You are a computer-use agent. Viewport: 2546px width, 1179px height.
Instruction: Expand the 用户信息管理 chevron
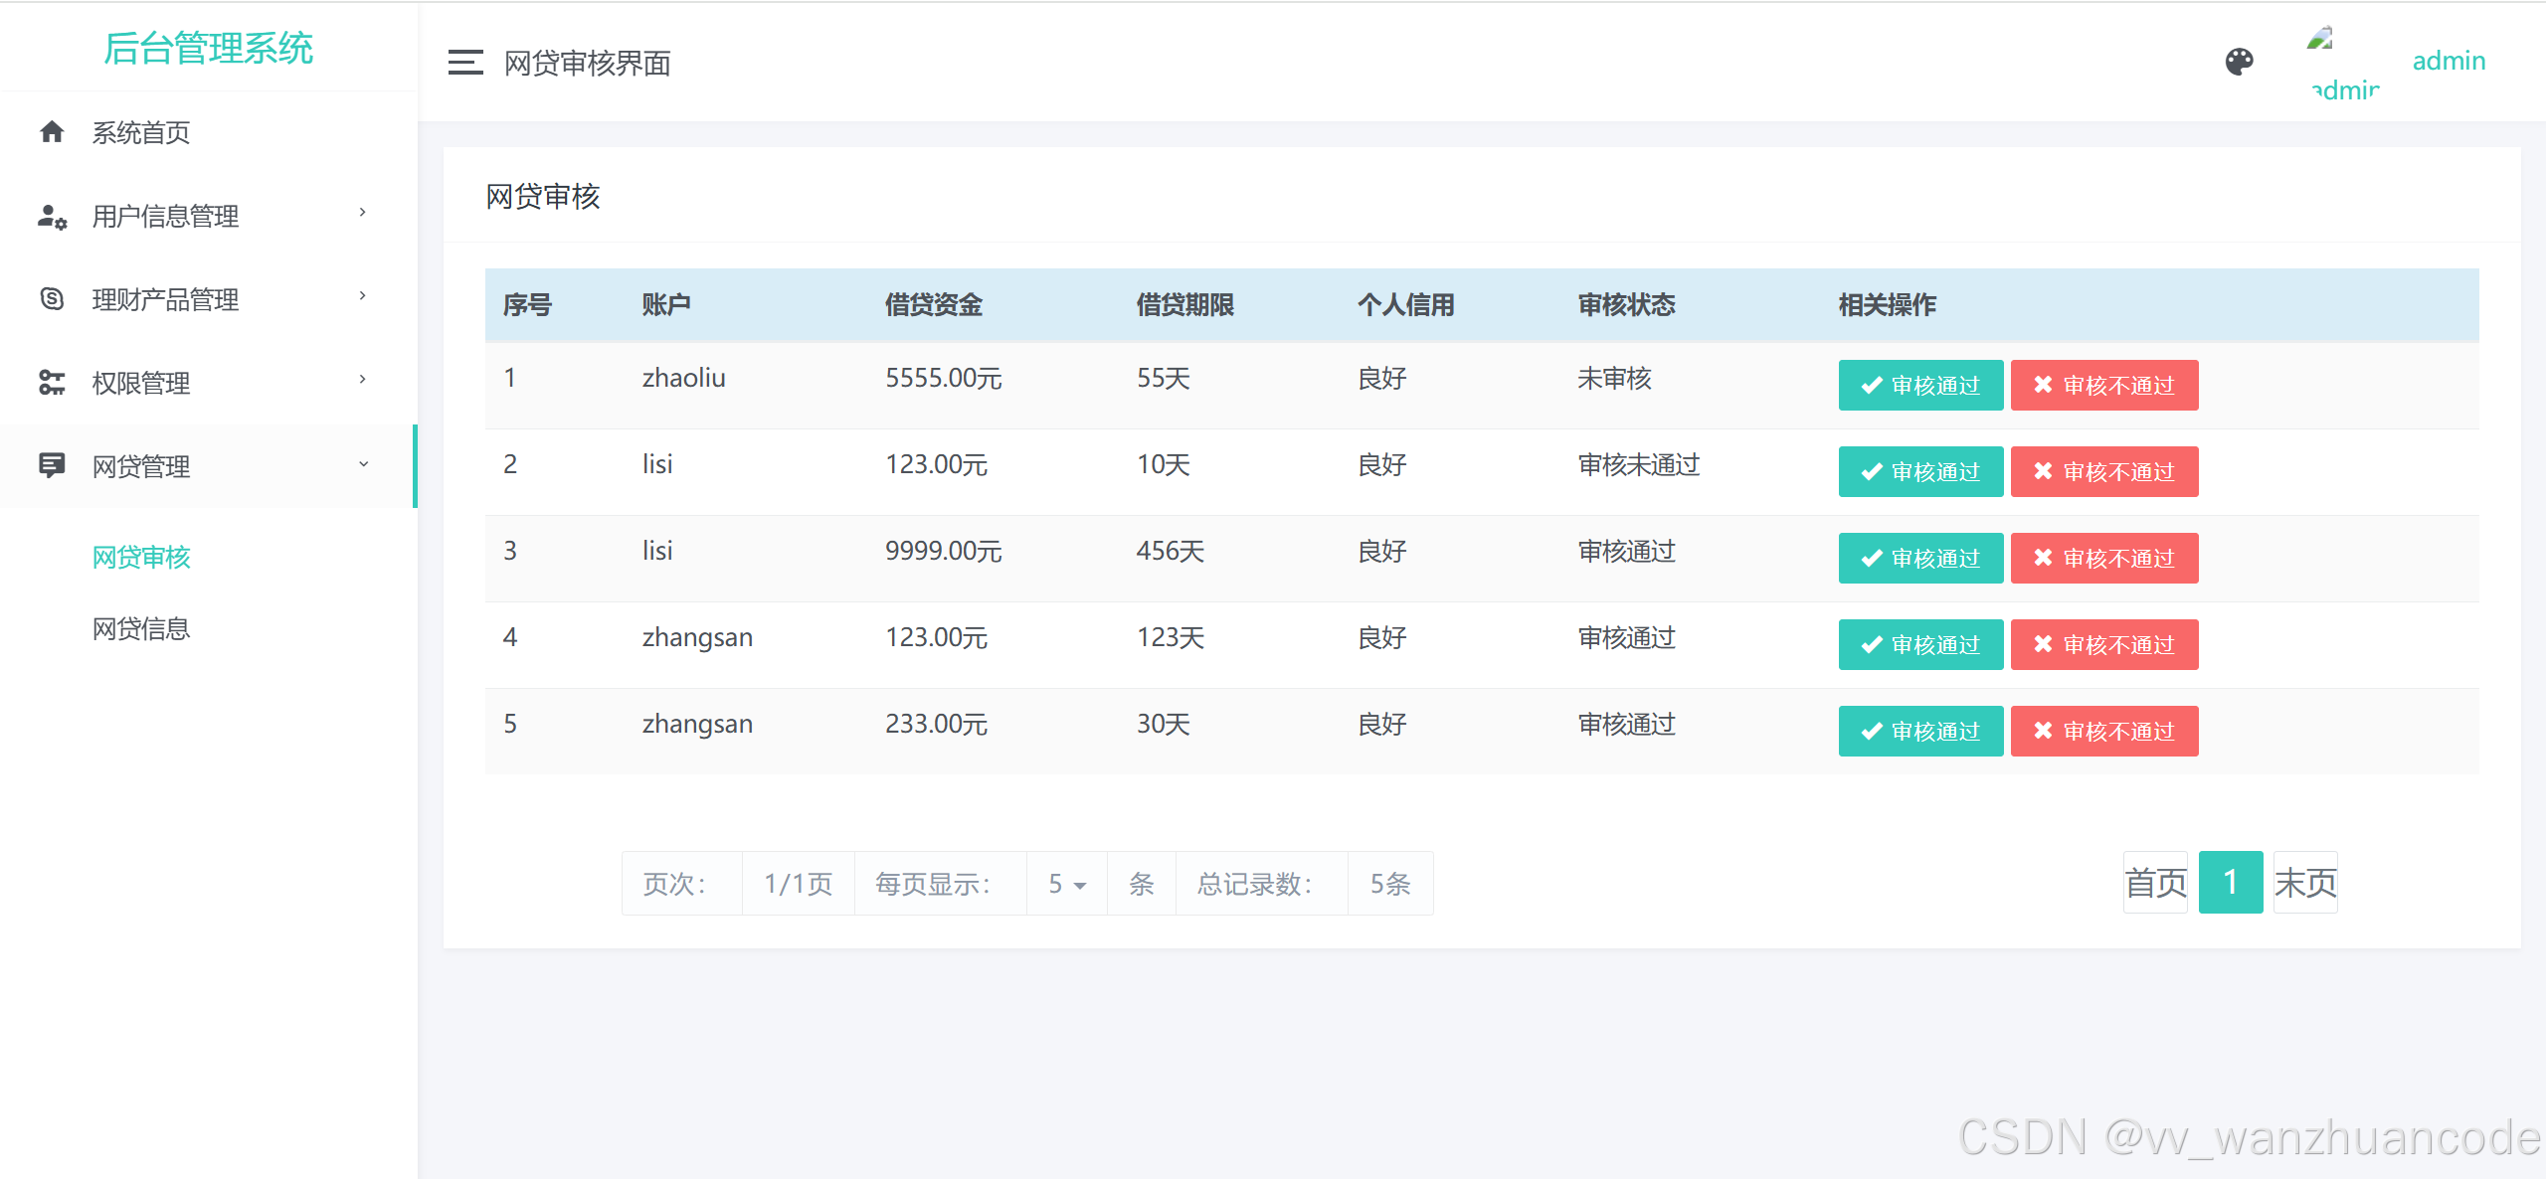pyautogui.click(x=363, y=213)
